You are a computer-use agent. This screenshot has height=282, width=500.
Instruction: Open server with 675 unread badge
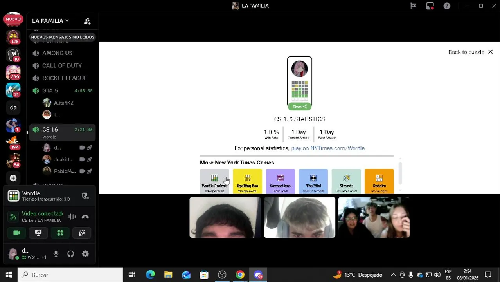click(x=13, y=37)
